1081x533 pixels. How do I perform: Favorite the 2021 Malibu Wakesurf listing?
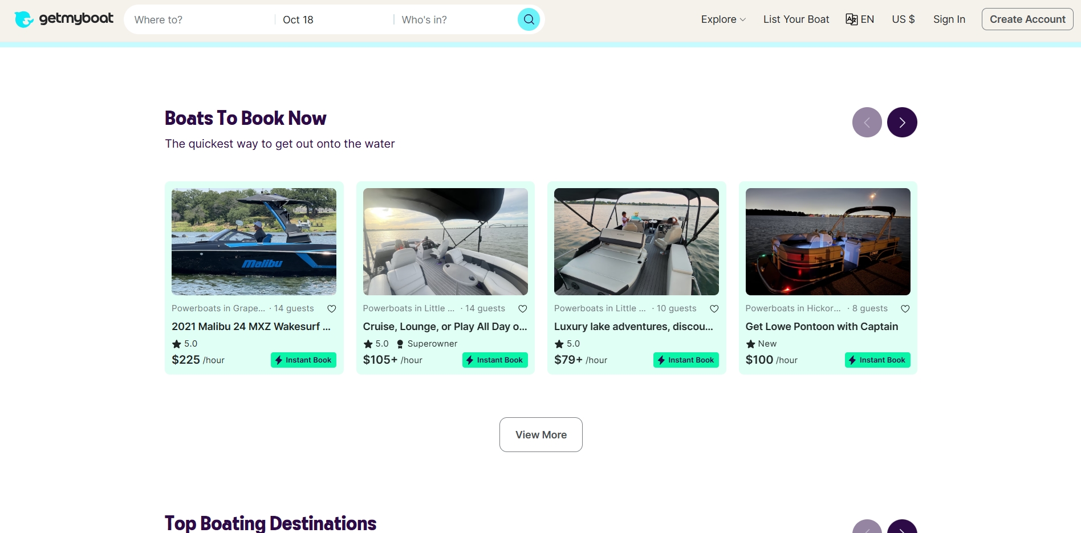[332, 309]
